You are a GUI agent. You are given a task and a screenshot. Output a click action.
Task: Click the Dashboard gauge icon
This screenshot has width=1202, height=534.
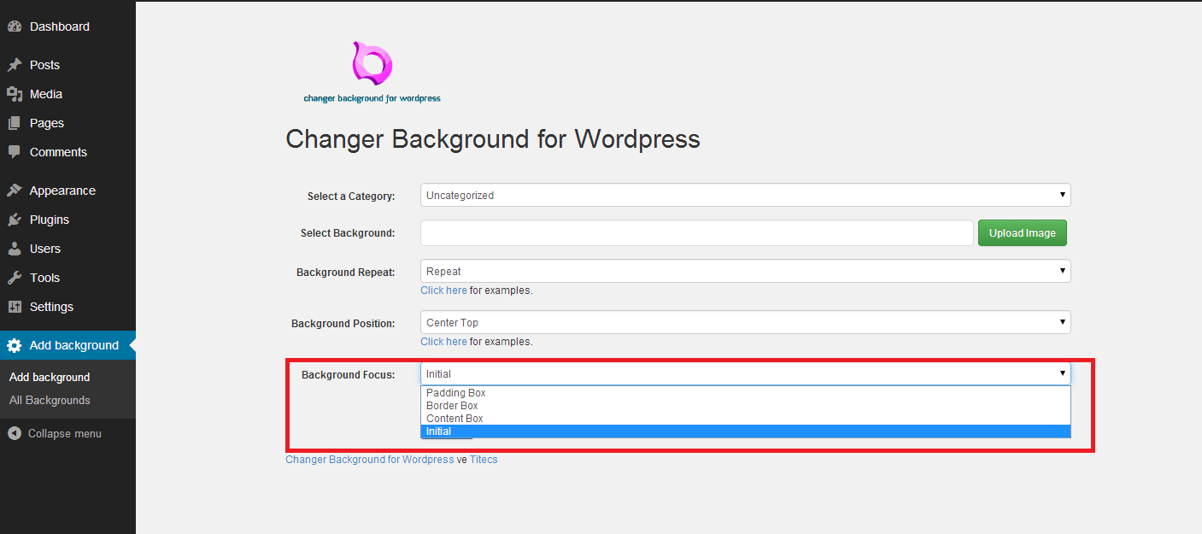click(14, 26)
